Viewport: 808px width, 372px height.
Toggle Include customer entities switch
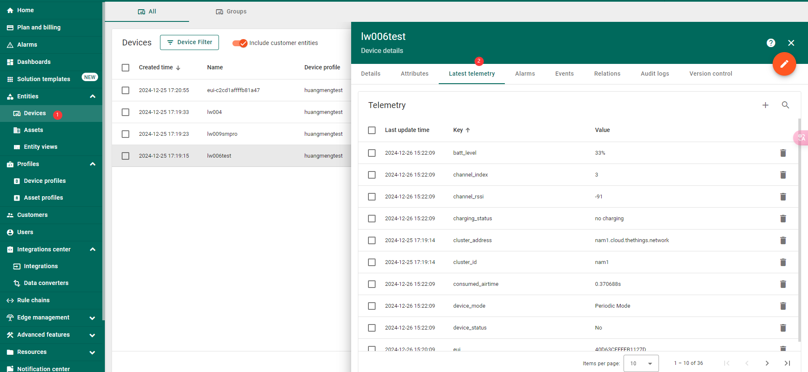(x=240, y=43)
